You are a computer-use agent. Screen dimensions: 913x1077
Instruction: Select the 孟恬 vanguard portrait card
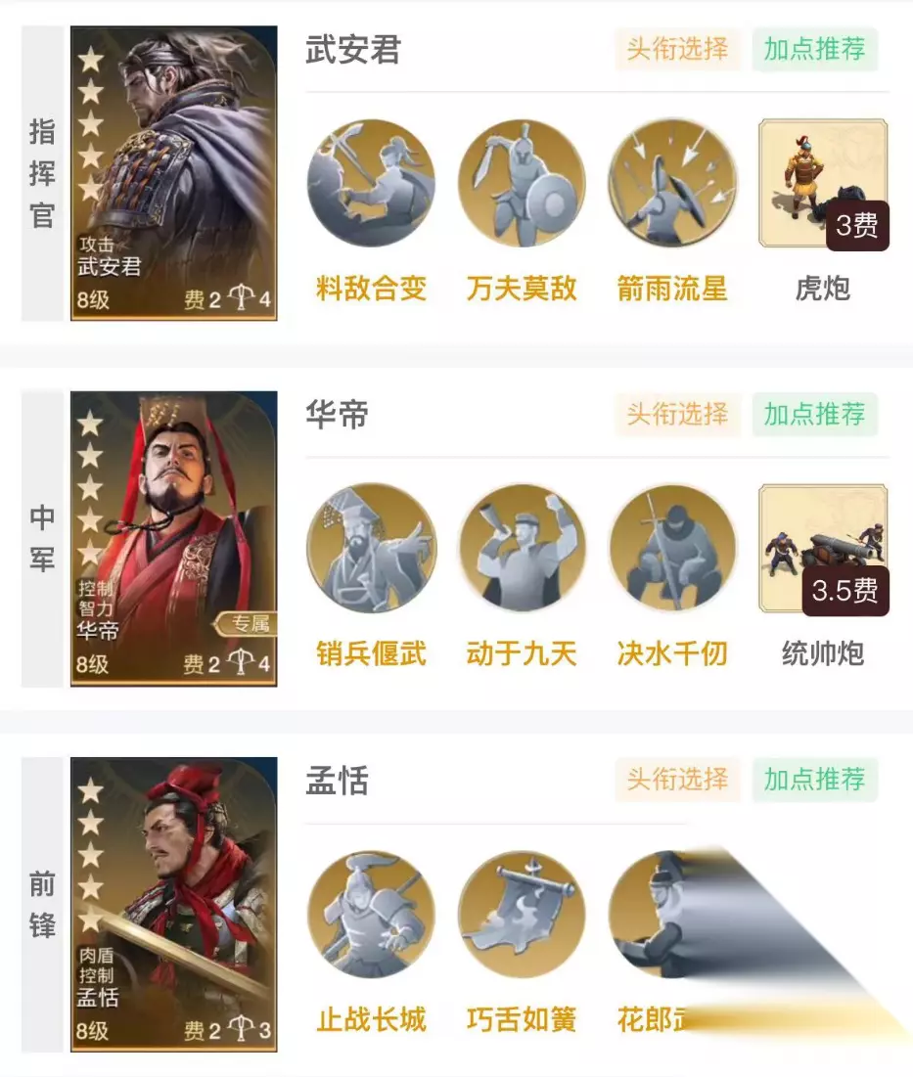[x=174, y=905]
